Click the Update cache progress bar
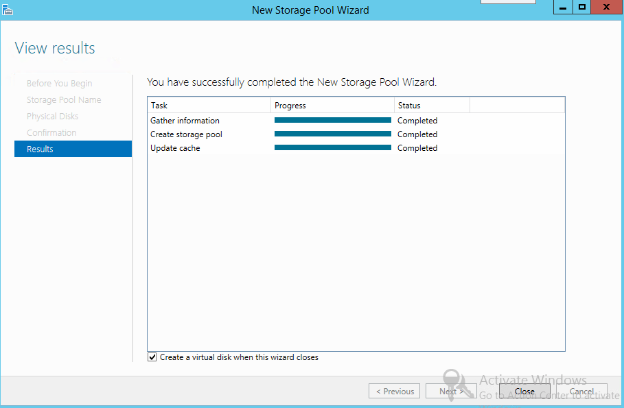 click(332, 147)
